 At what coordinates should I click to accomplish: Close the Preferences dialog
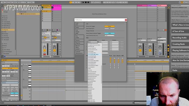[126, 20]
